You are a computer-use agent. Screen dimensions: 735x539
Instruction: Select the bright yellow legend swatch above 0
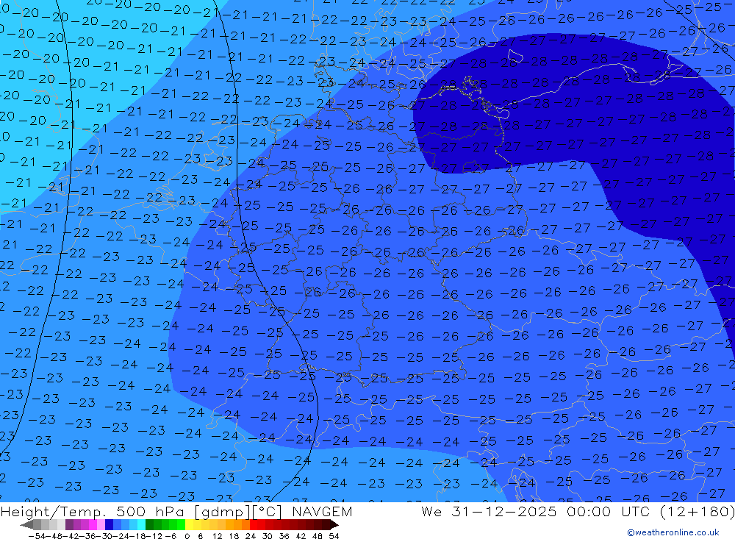pos(189,525)
